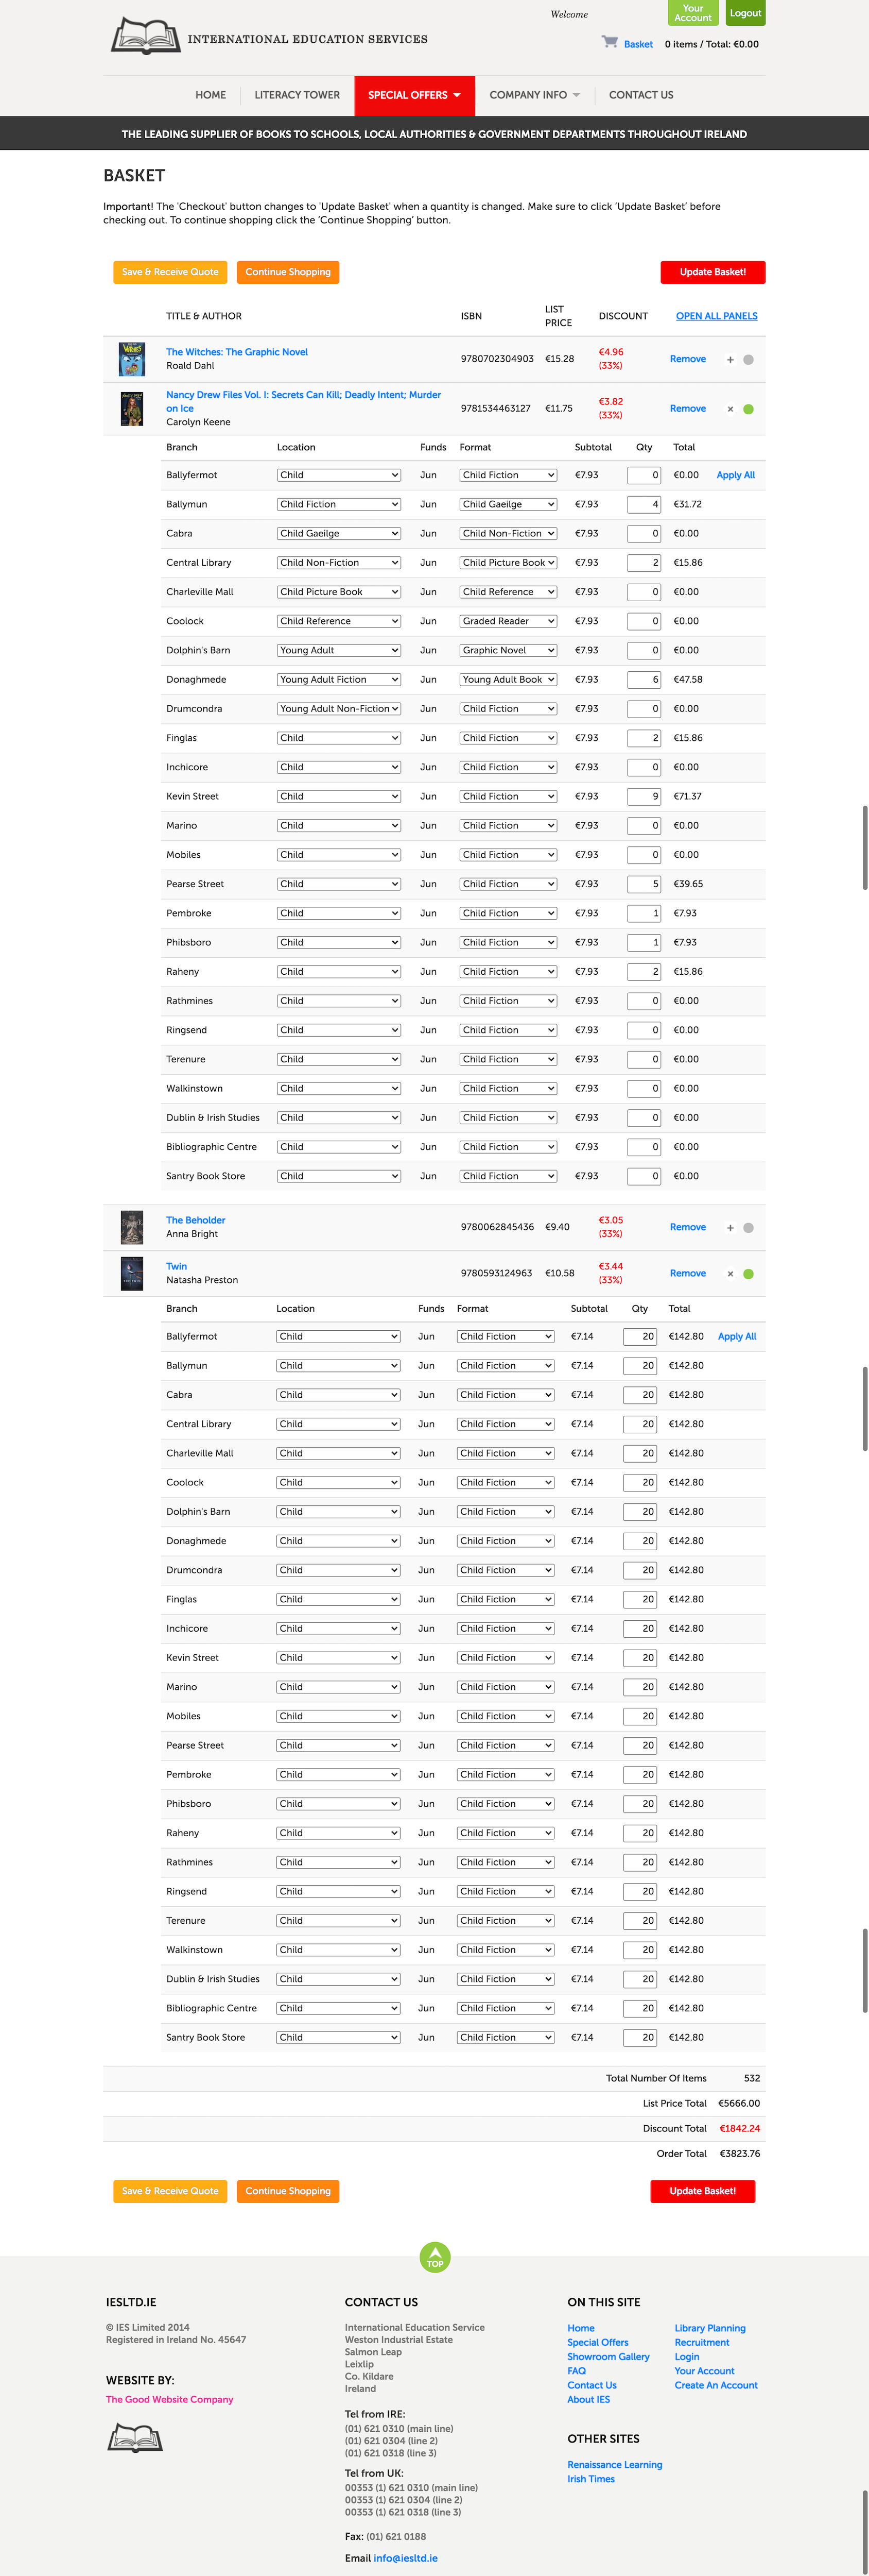Image resolution: width=869 pixels, height=2576 pixels.
Task: Expand the Company Info menu arrow
Action: pos(577,96)
